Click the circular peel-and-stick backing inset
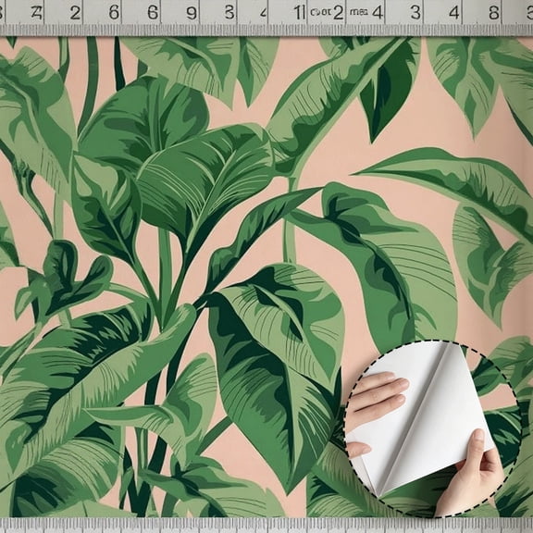 432,428
